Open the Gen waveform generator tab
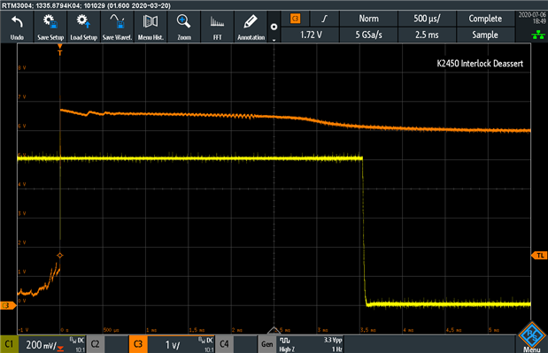This screenshot has width=548, height=353. pyautogui.click(x=267, y=344)
